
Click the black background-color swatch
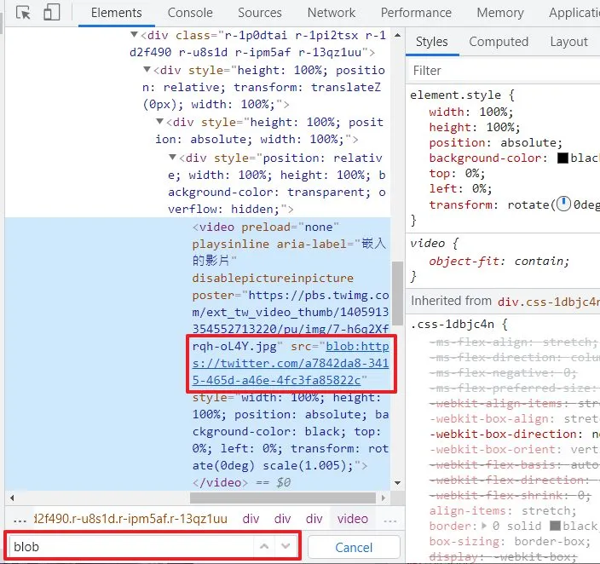tap(562, 158)
